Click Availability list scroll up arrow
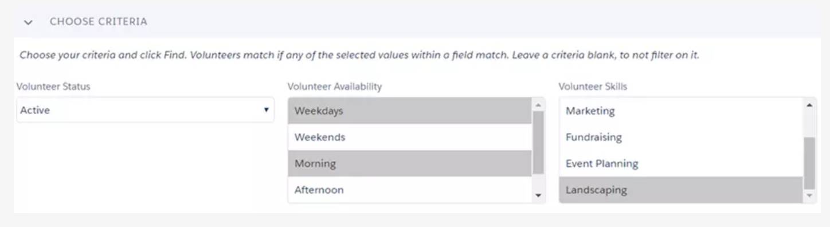 [538, 104]
